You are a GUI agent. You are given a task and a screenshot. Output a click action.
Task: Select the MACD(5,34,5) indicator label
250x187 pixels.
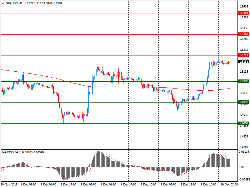click(x=12, y=152)
